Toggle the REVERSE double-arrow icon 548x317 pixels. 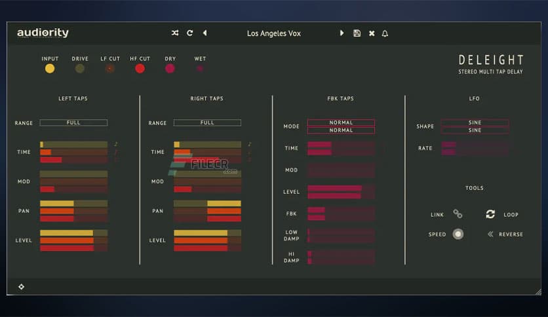[490, 234]
